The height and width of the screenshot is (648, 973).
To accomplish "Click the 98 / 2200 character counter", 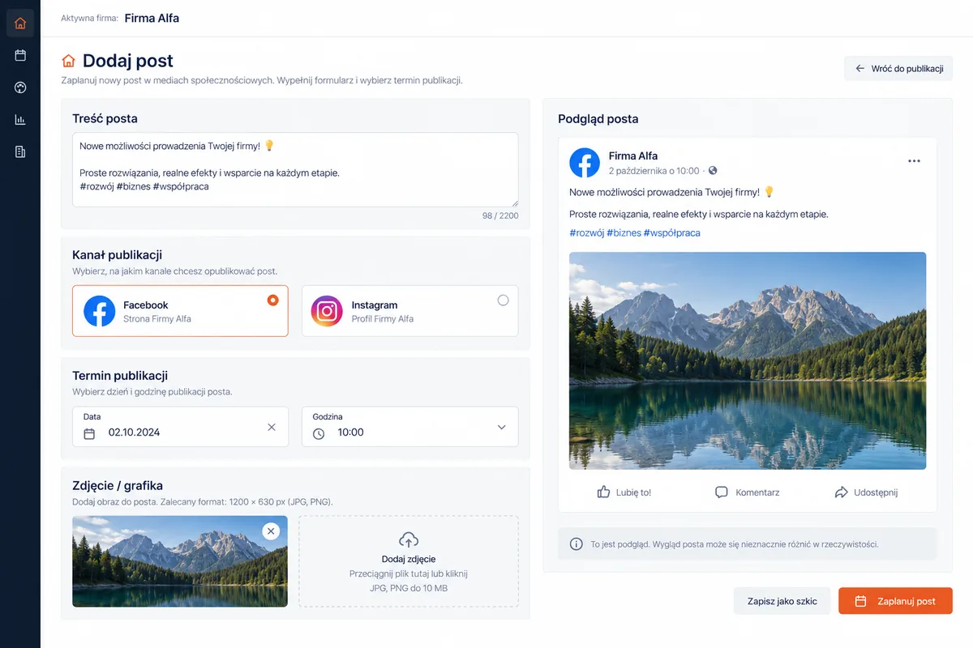I will point(500,215).
